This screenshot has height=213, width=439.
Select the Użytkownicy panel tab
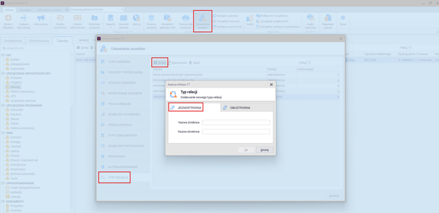39,41
